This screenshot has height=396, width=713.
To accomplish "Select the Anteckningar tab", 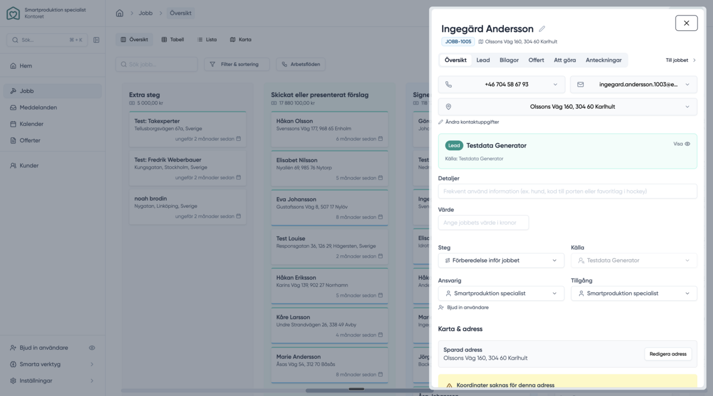I will pyautogui.click(x=603, y=60).
